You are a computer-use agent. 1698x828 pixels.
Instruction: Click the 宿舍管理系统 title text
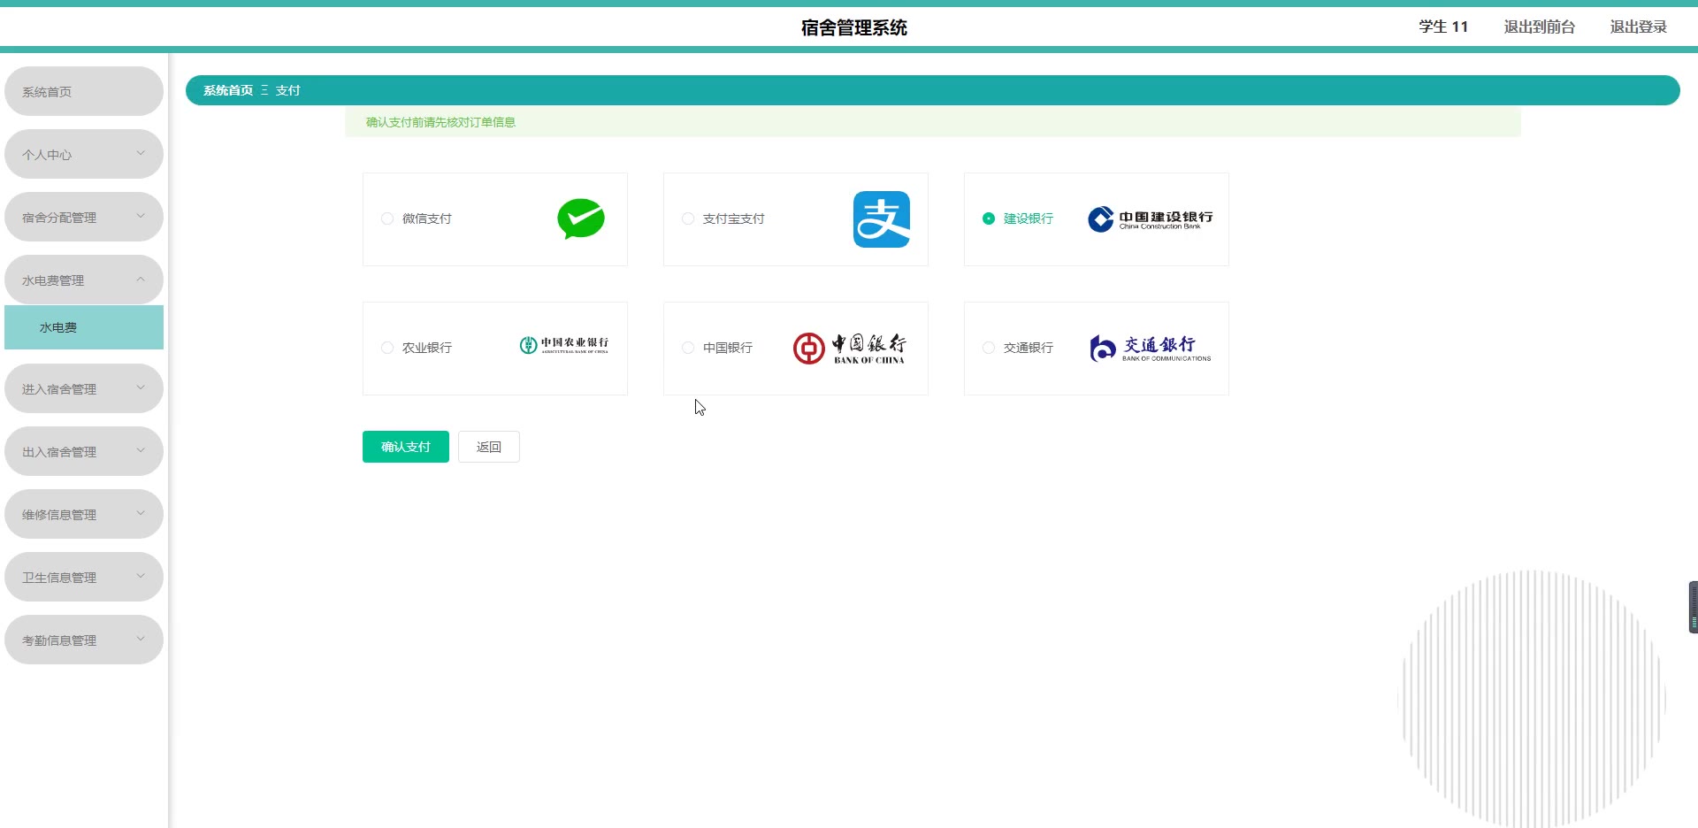854,27
